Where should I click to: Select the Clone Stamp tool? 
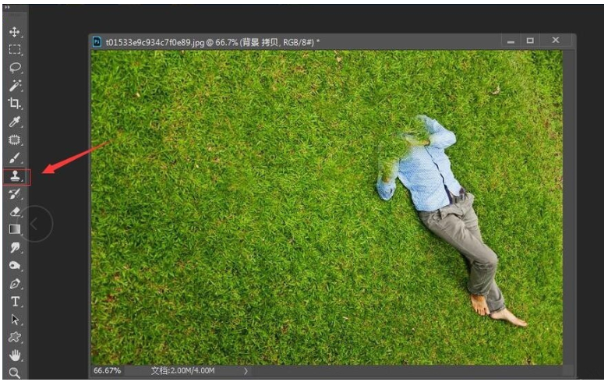[16, 176]
